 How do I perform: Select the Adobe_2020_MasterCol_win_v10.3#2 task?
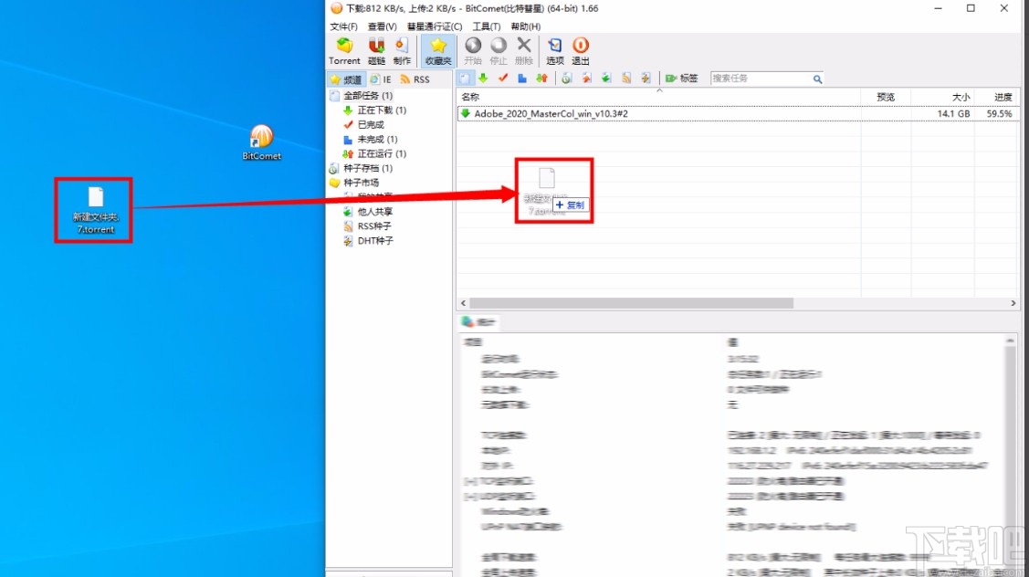point(739,113)
